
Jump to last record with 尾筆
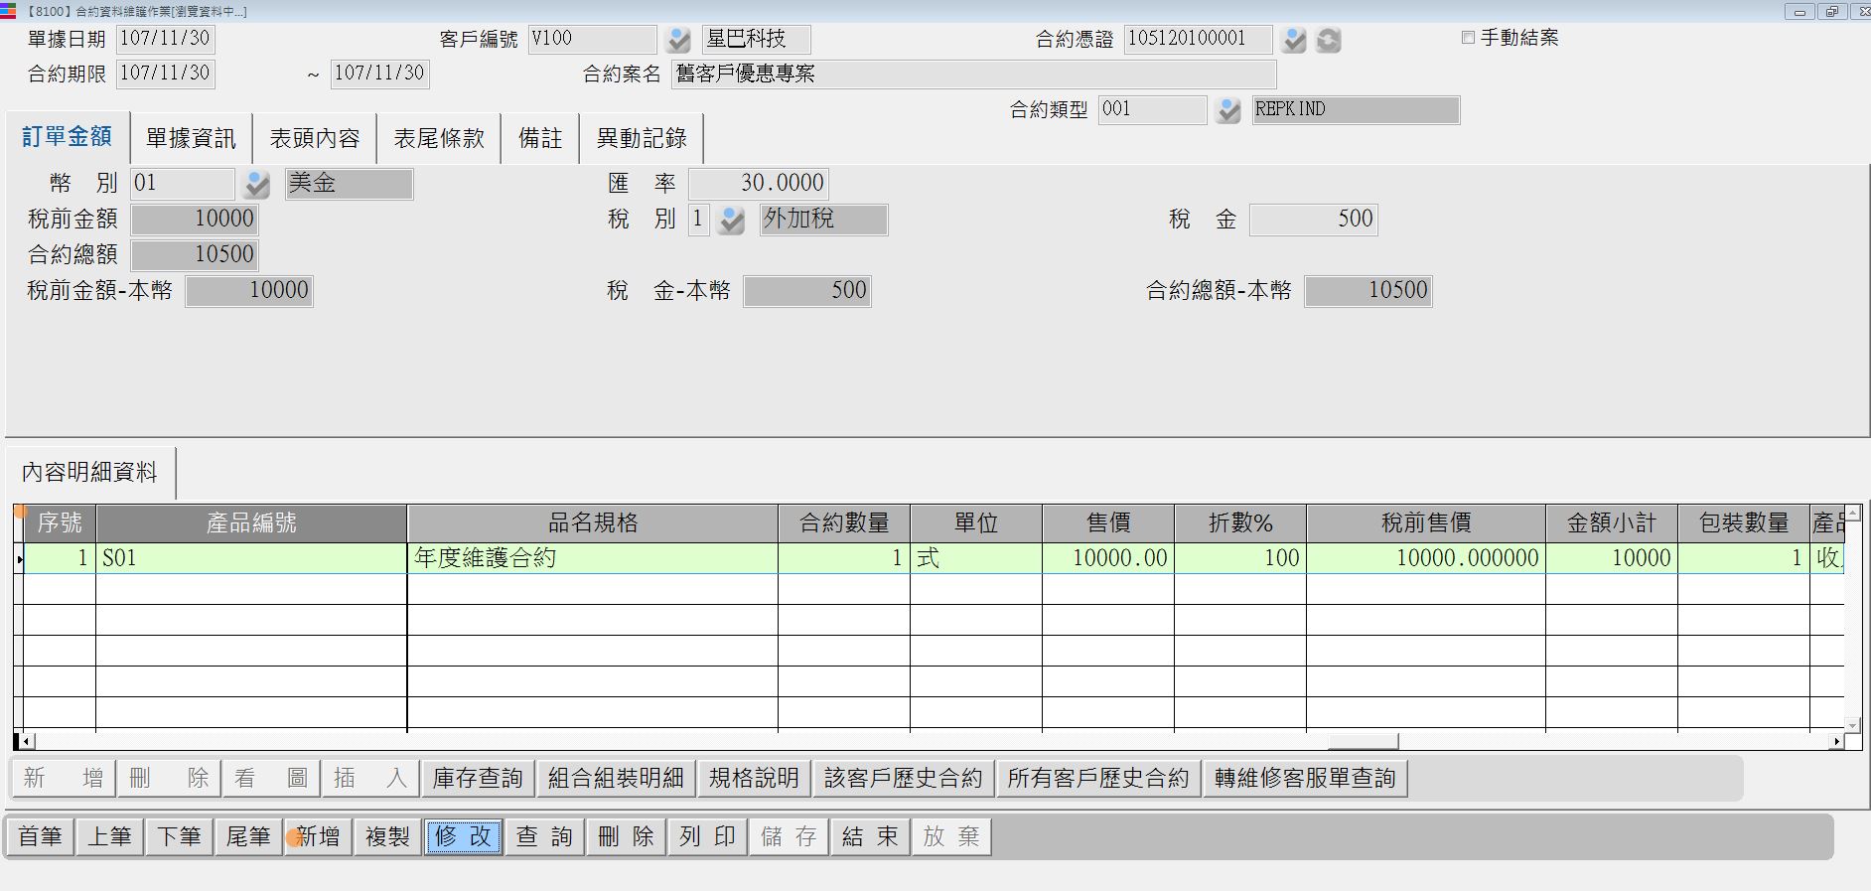coord(248,837)
